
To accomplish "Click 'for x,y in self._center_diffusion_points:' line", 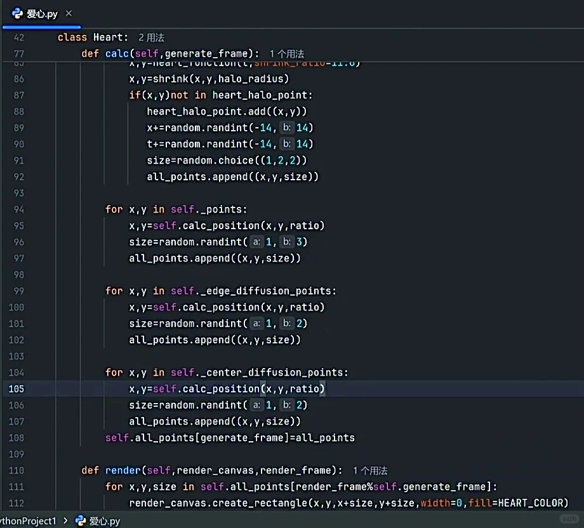I will [x=227, y=373].
